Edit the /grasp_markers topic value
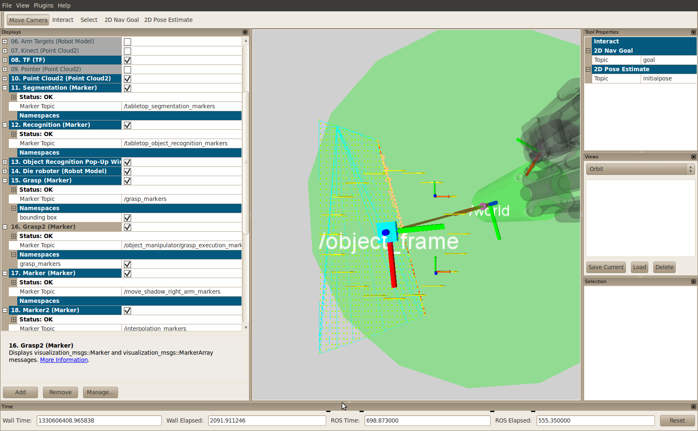 182,199
